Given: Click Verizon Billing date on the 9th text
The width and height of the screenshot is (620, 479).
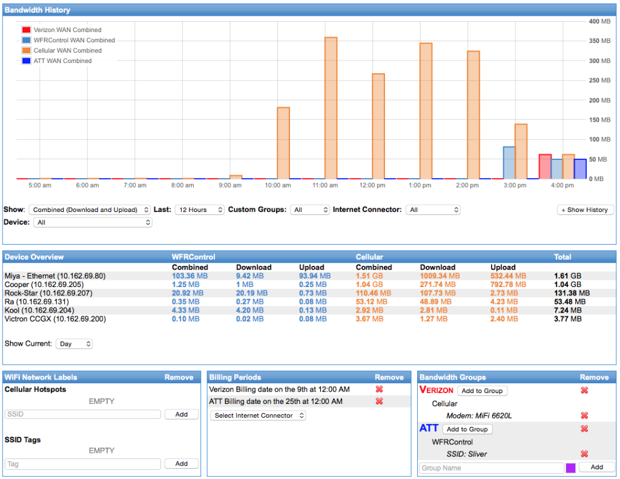Looking at the screenshot, I should pos(279,389).
